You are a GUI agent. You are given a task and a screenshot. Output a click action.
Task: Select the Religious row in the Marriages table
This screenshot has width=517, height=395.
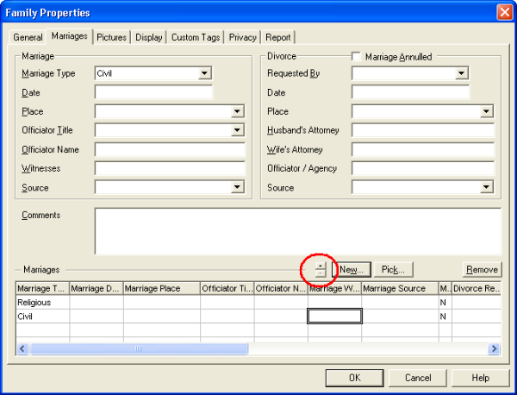pos(41,303)
